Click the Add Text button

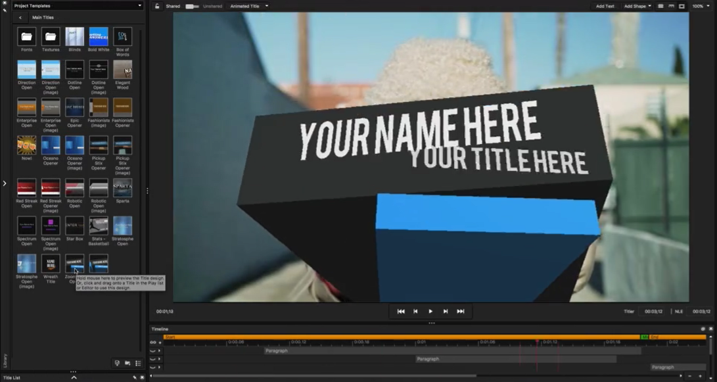coord(605,6)
